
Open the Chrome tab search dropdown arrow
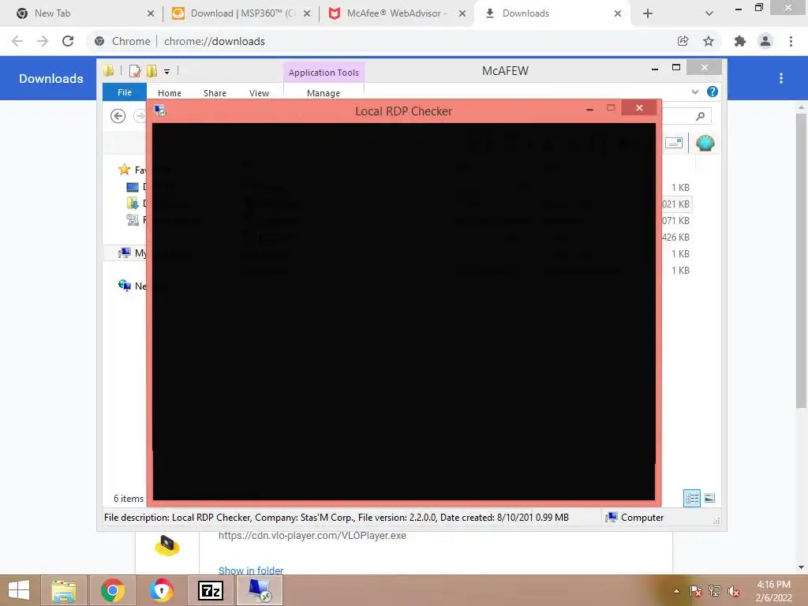(x=709, y=13)
